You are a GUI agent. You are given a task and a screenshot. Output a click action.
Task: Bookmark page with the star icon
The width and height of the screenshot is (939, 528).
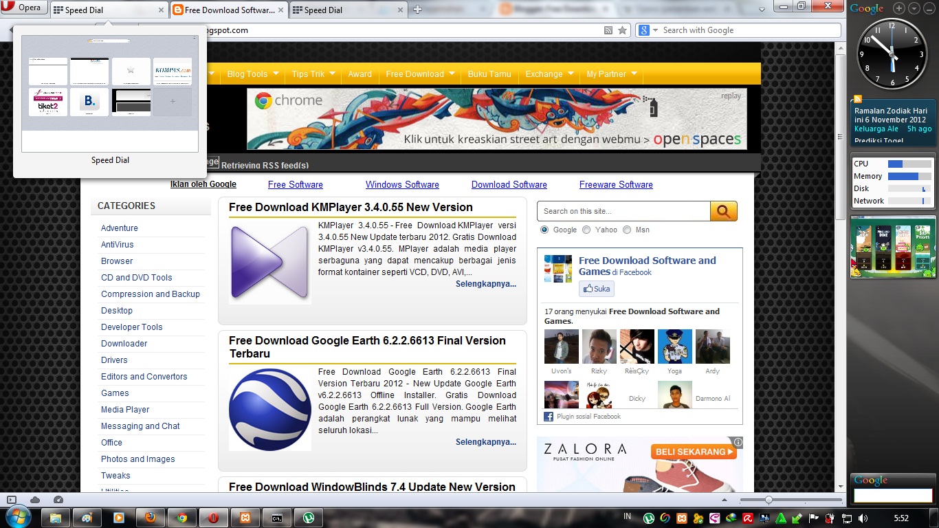[622, 30]
